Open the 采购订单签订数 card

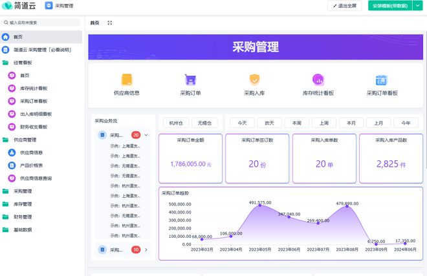[x=257, y=158]
